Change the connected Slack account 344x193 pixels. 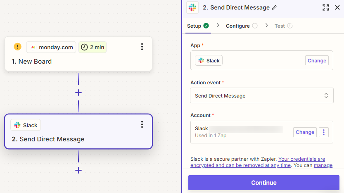[x=305, y=132]
